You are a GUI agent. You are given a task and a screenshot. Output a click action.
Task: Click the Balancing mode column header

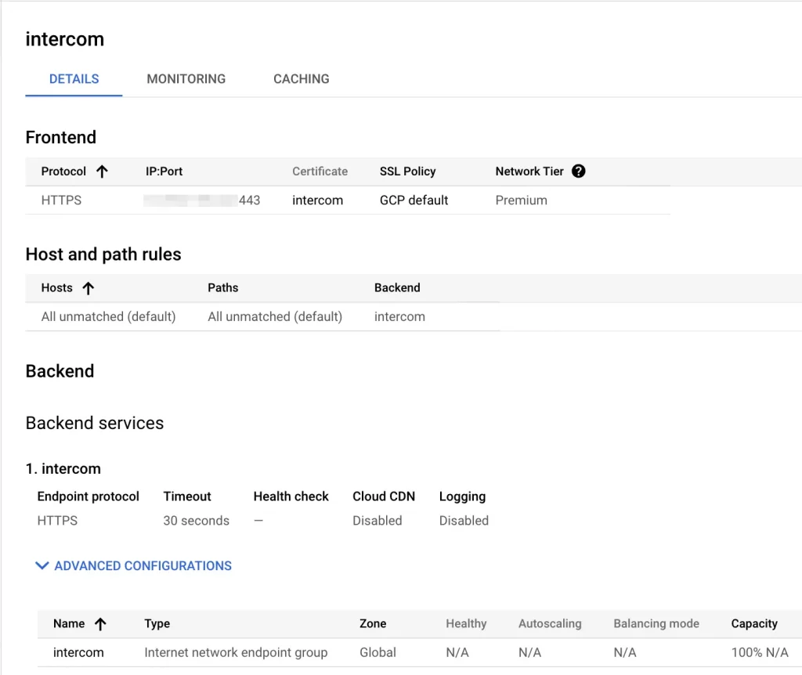656,624
